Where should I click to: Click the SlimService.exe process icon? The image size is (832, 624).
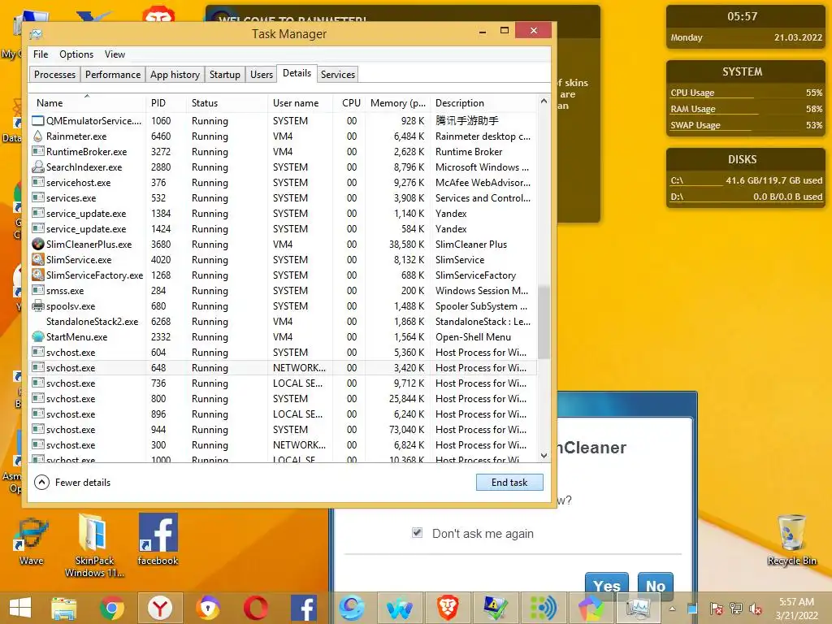37,259
